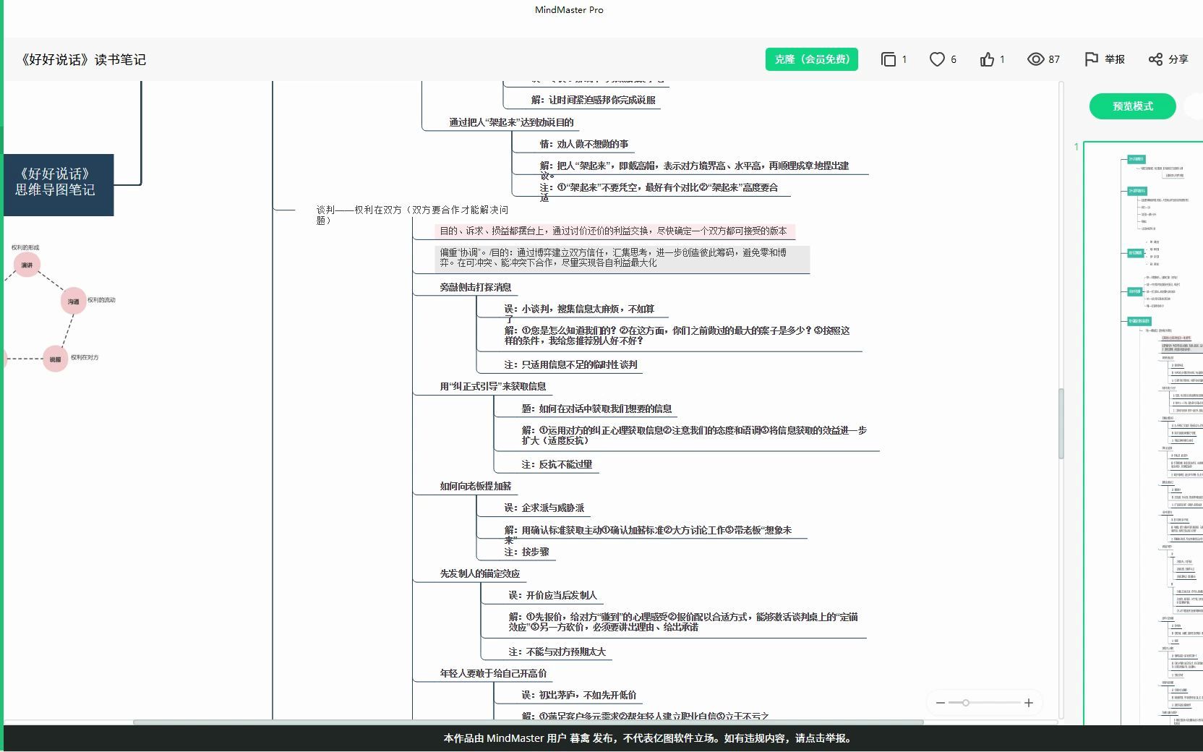The height and width of the screenshot is (752, 1203).
Task: Select the 用“纠正式引导”来获取信息 node
Action: [x=493, y=386]
